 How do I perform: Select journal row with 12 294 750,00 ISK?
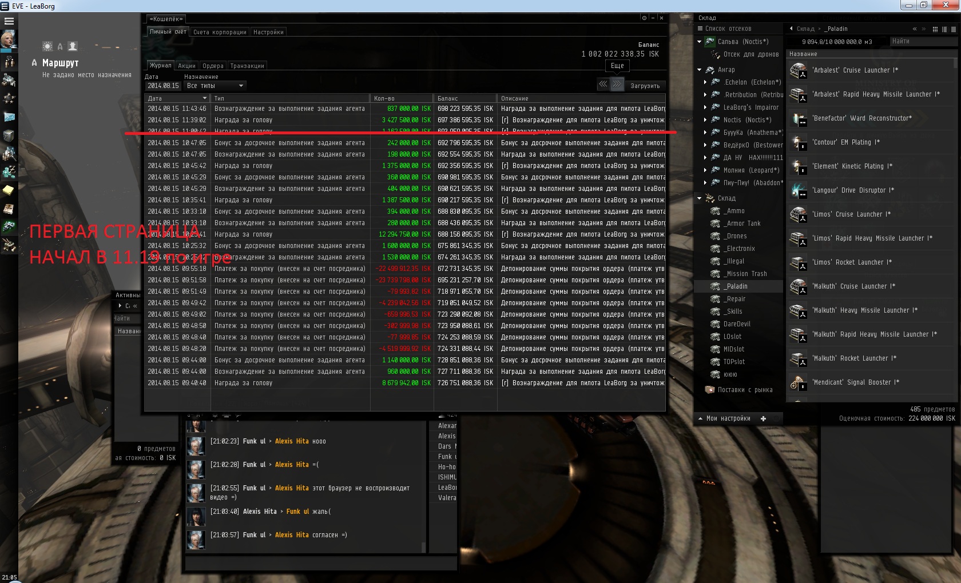tap(405, 234)
